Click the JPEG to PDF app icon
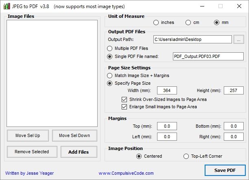This screenshot has width=249, height=180. [5, 6]
